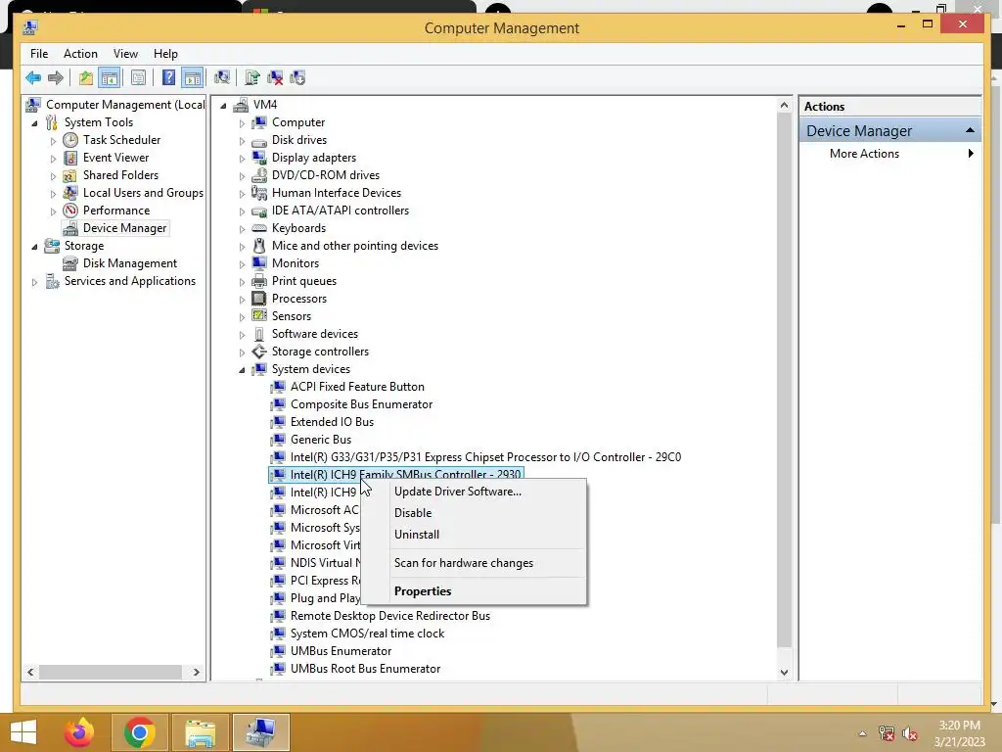Click the Windows Start button
The width and height of the screenshot is (1002, 752).
click(23, 732)
